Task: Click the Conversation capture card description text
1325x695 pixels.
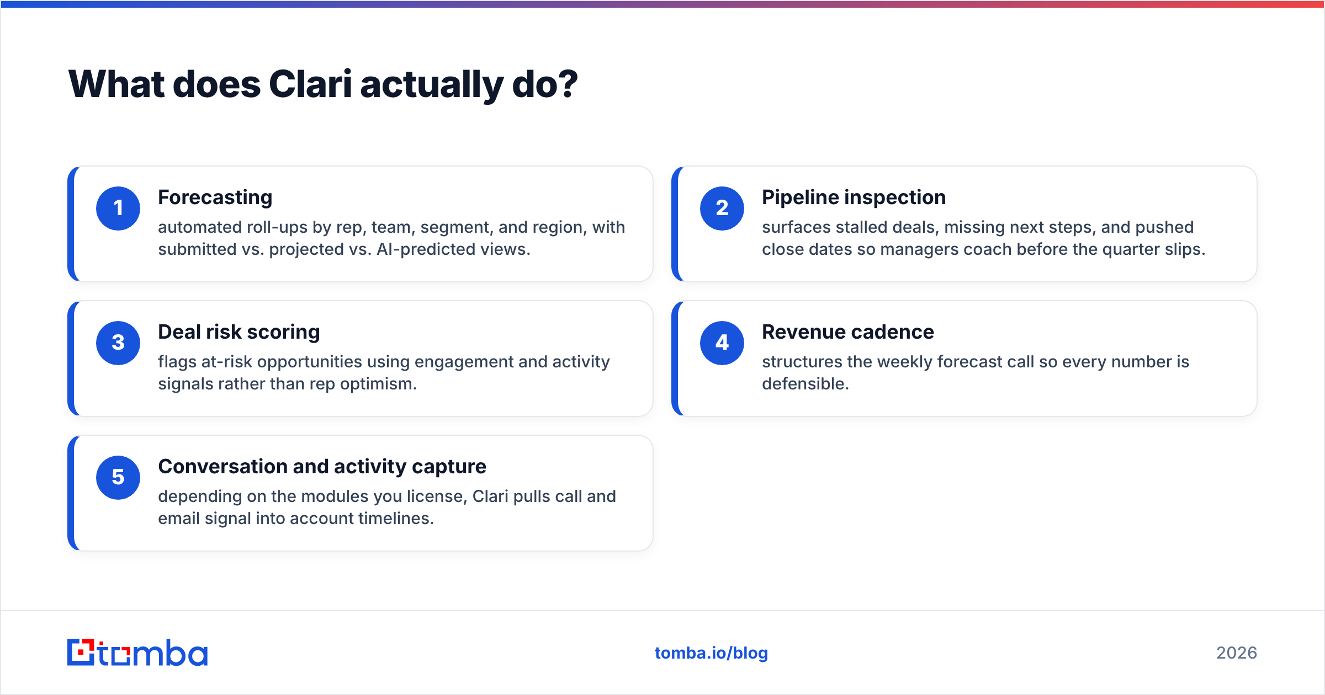Action: tap(387, 507)
